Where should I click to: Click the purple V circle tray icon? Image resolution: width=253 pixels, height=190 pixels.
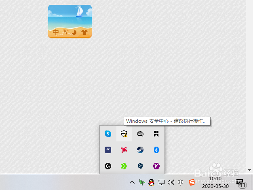[x=156, y=166]
